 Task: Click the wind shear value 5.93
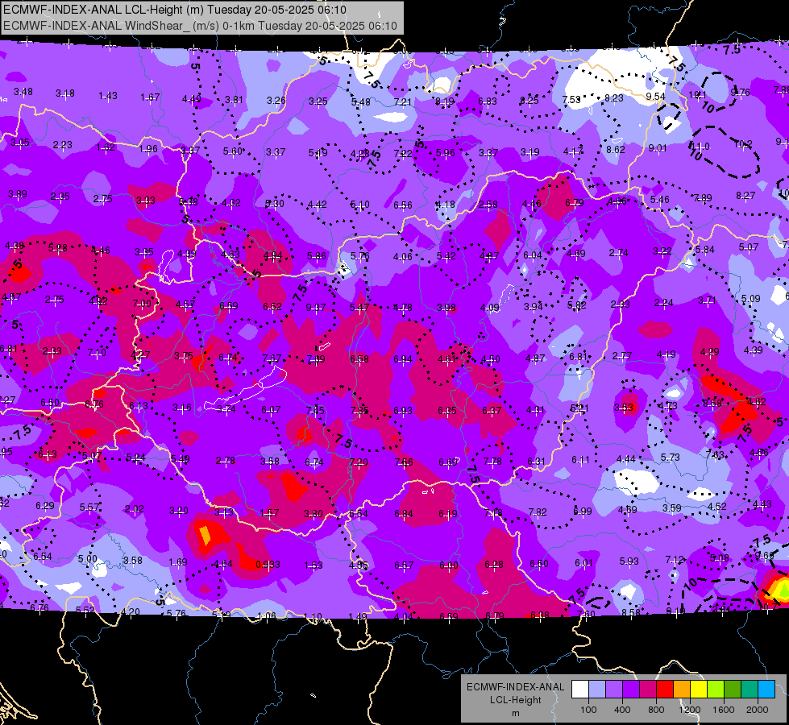pos(629,561)
